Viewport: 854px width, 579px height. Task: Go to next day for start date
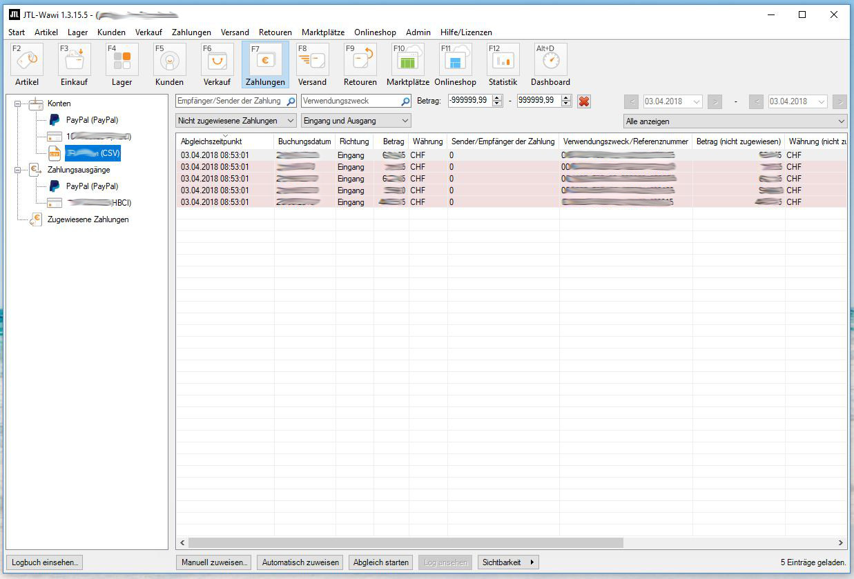[715, 101]
